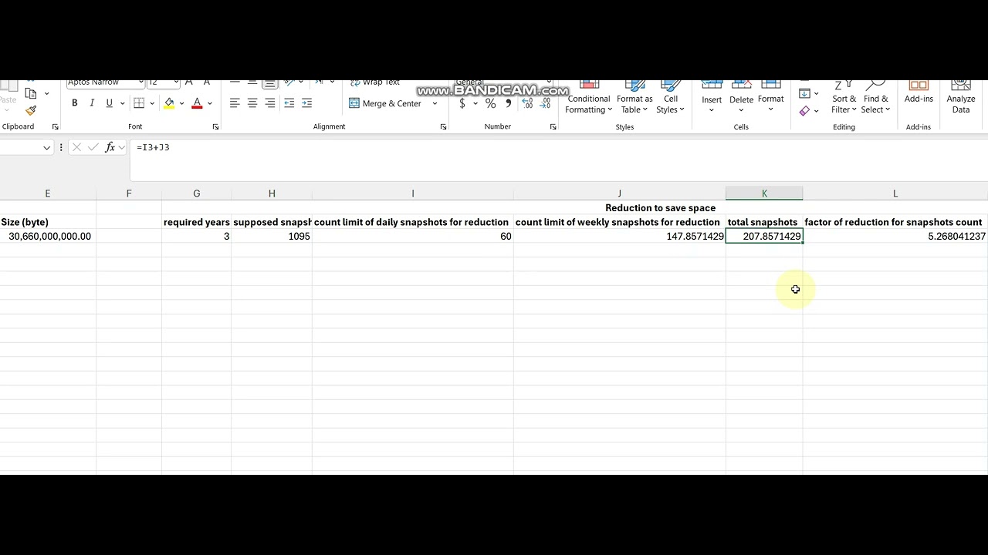Align text right

tap(270, 103)
